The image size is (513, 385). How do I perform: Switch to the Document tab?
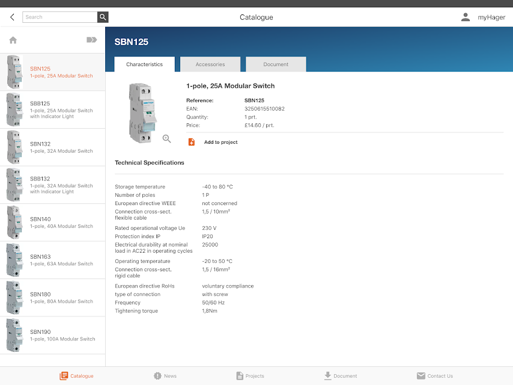[x=276, y=64]
